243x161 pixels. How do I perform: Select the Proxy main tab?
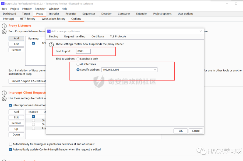coord(40,14)
